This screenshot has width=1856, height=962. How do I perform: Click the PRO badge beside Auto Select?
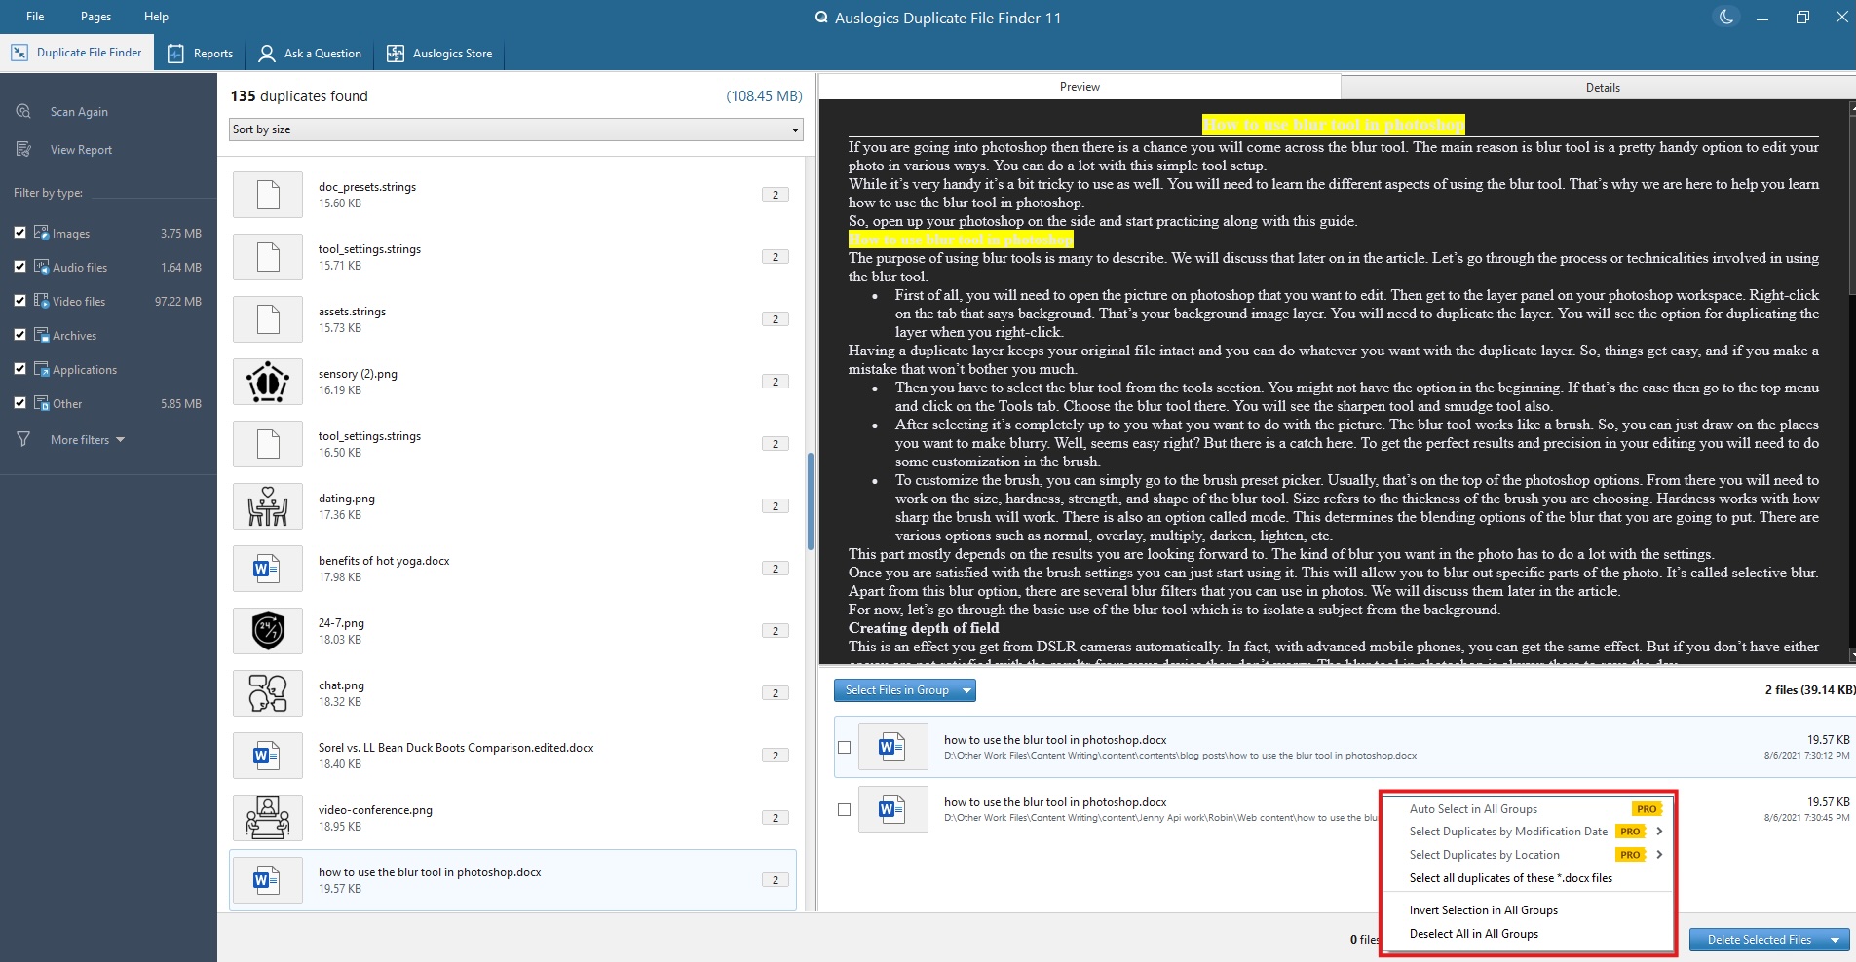(x=1647, y=809)
